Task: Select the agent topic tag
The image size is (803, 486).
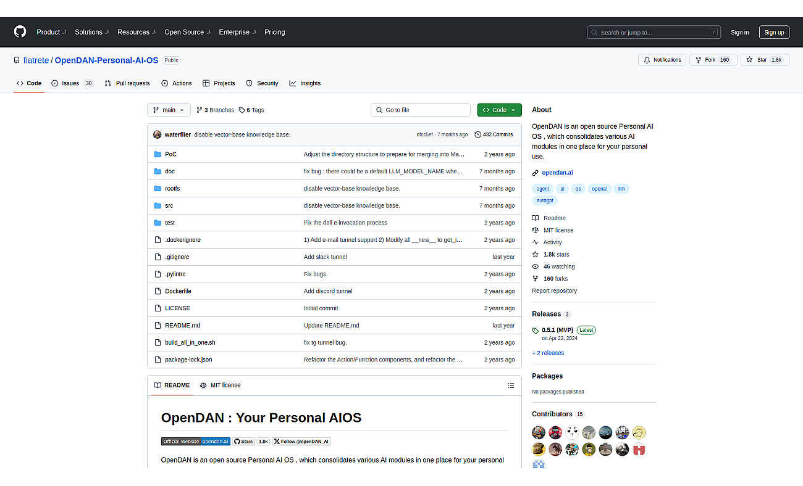Action: [x=543, y=189]
